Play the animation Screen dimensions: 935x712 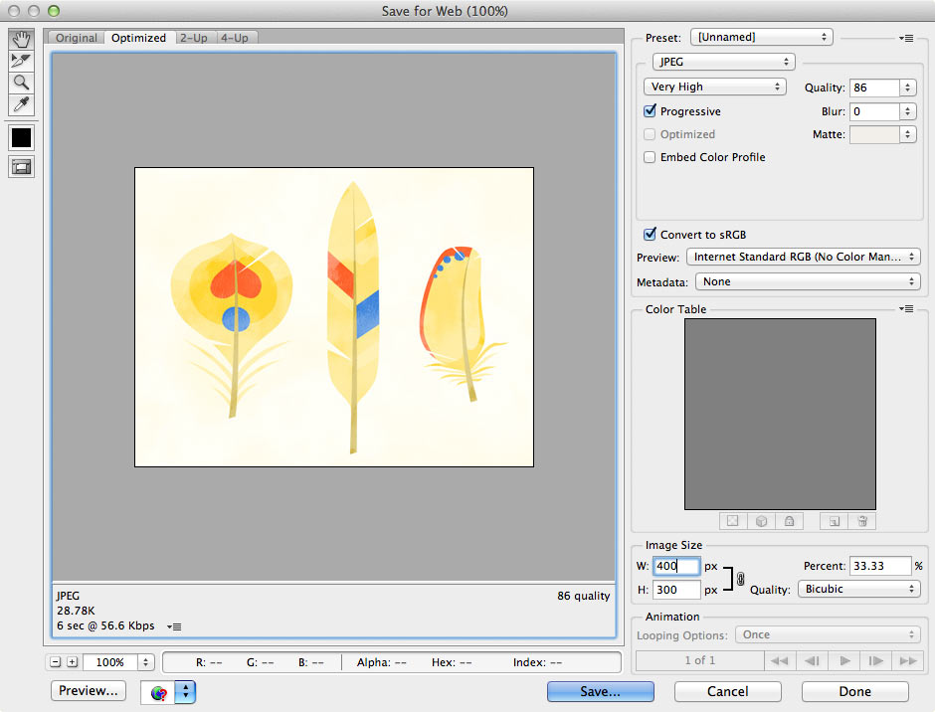(844, 660)
